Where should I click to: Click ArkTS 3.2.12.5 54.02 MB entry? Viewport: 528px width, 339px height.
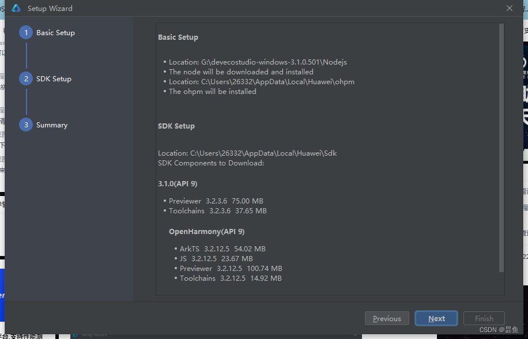(x=222, y=249)
